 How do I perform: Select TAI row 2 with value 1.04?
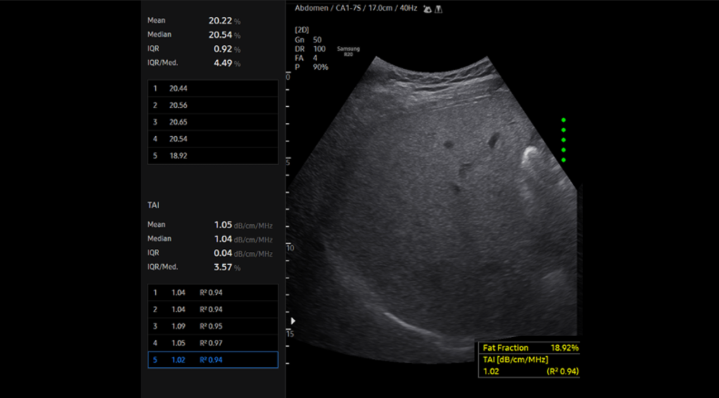coord(213,309)
